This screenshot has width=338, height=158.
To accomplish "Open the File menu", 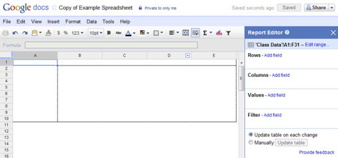I will (7, 22).
